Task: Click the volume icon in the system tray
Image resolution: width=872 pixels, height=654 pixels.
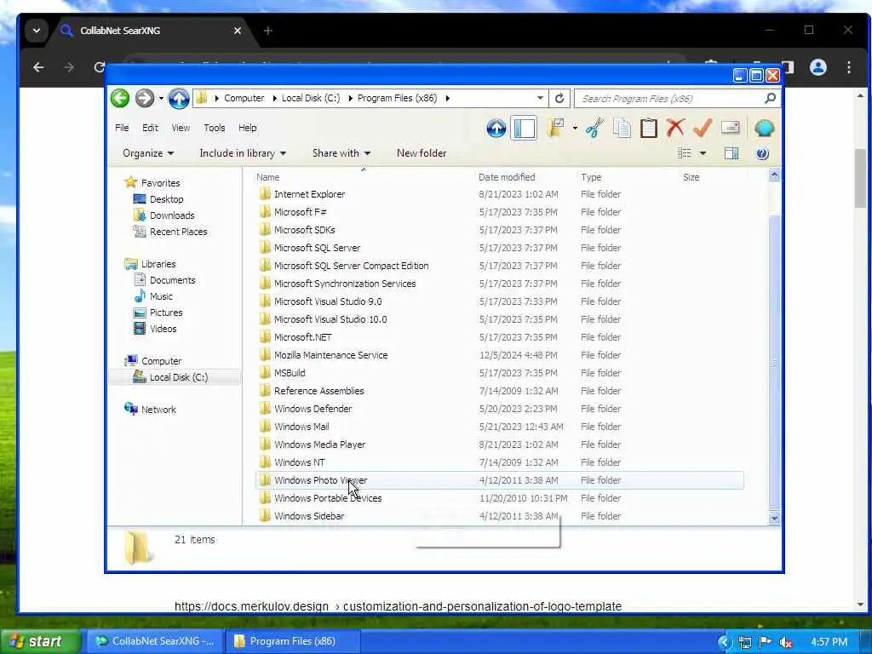Action: pyautogui.click(x=786, y=642)
